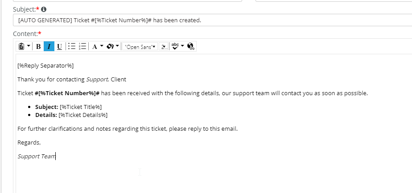The image size is (412, 193).
Task: Click the paste clipboard icon
Action: pyautogui.click(x=21, y=46)
